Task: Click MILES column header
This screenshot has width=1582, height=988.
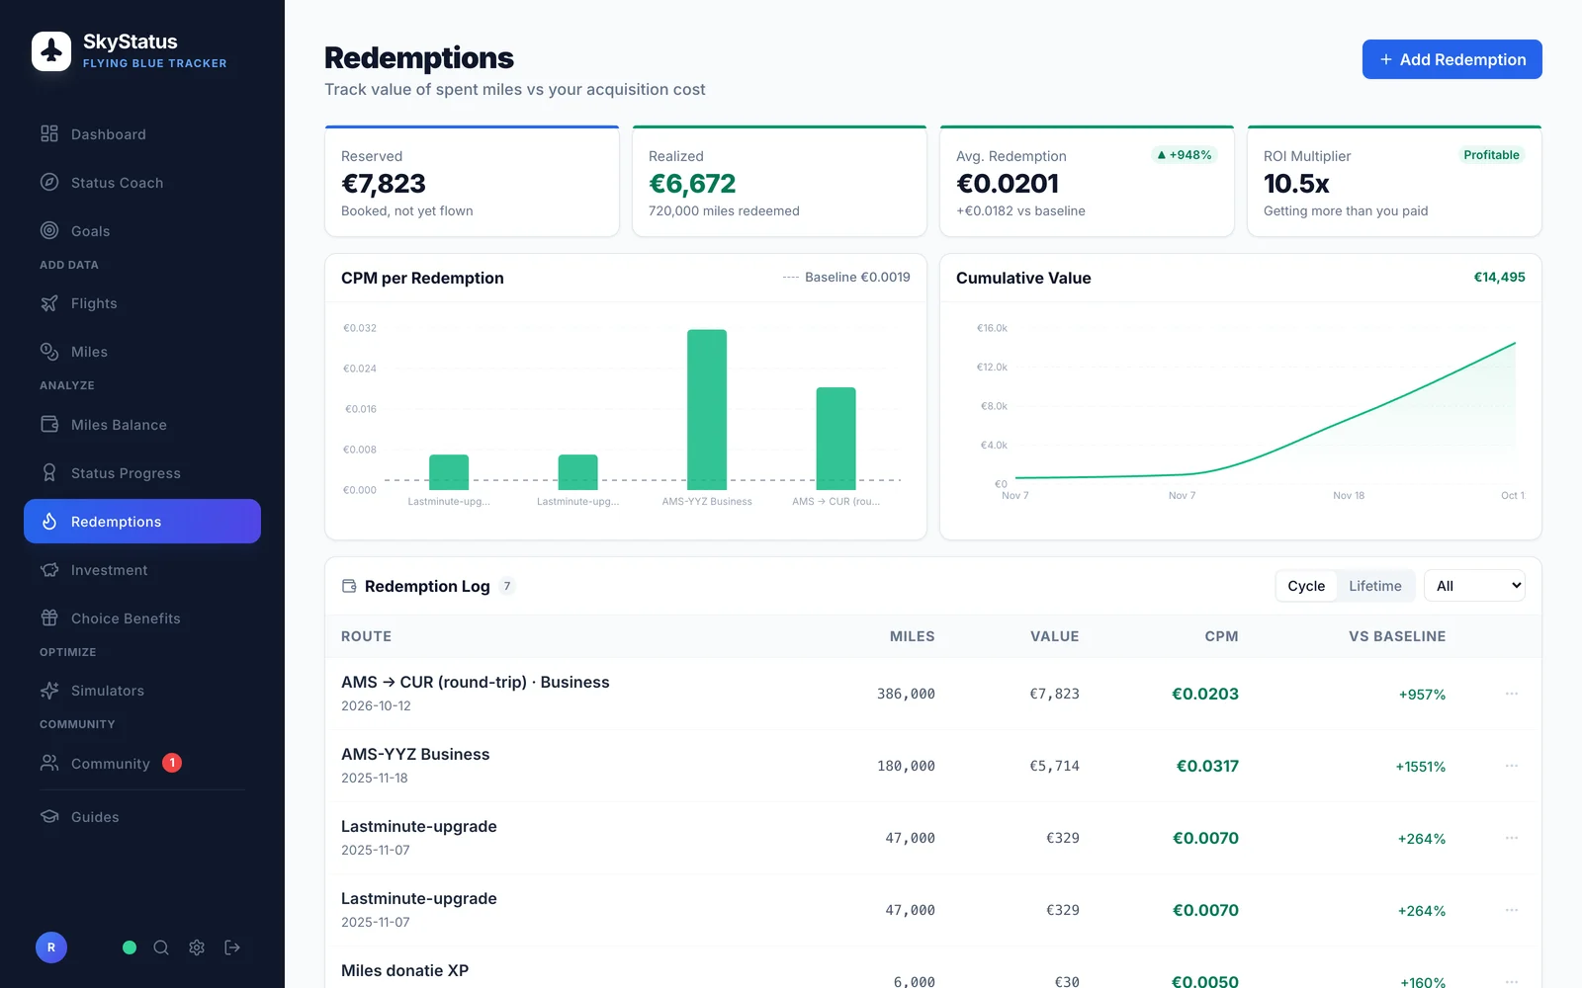Action: tap(912, 636)
